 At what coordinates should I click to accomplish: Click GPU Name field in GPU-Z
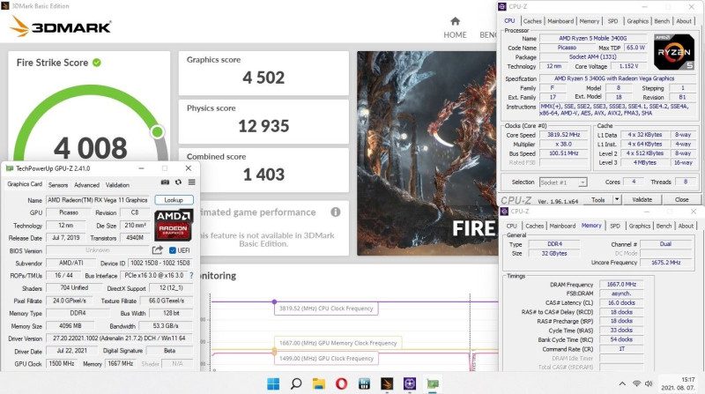pos(98,200)
